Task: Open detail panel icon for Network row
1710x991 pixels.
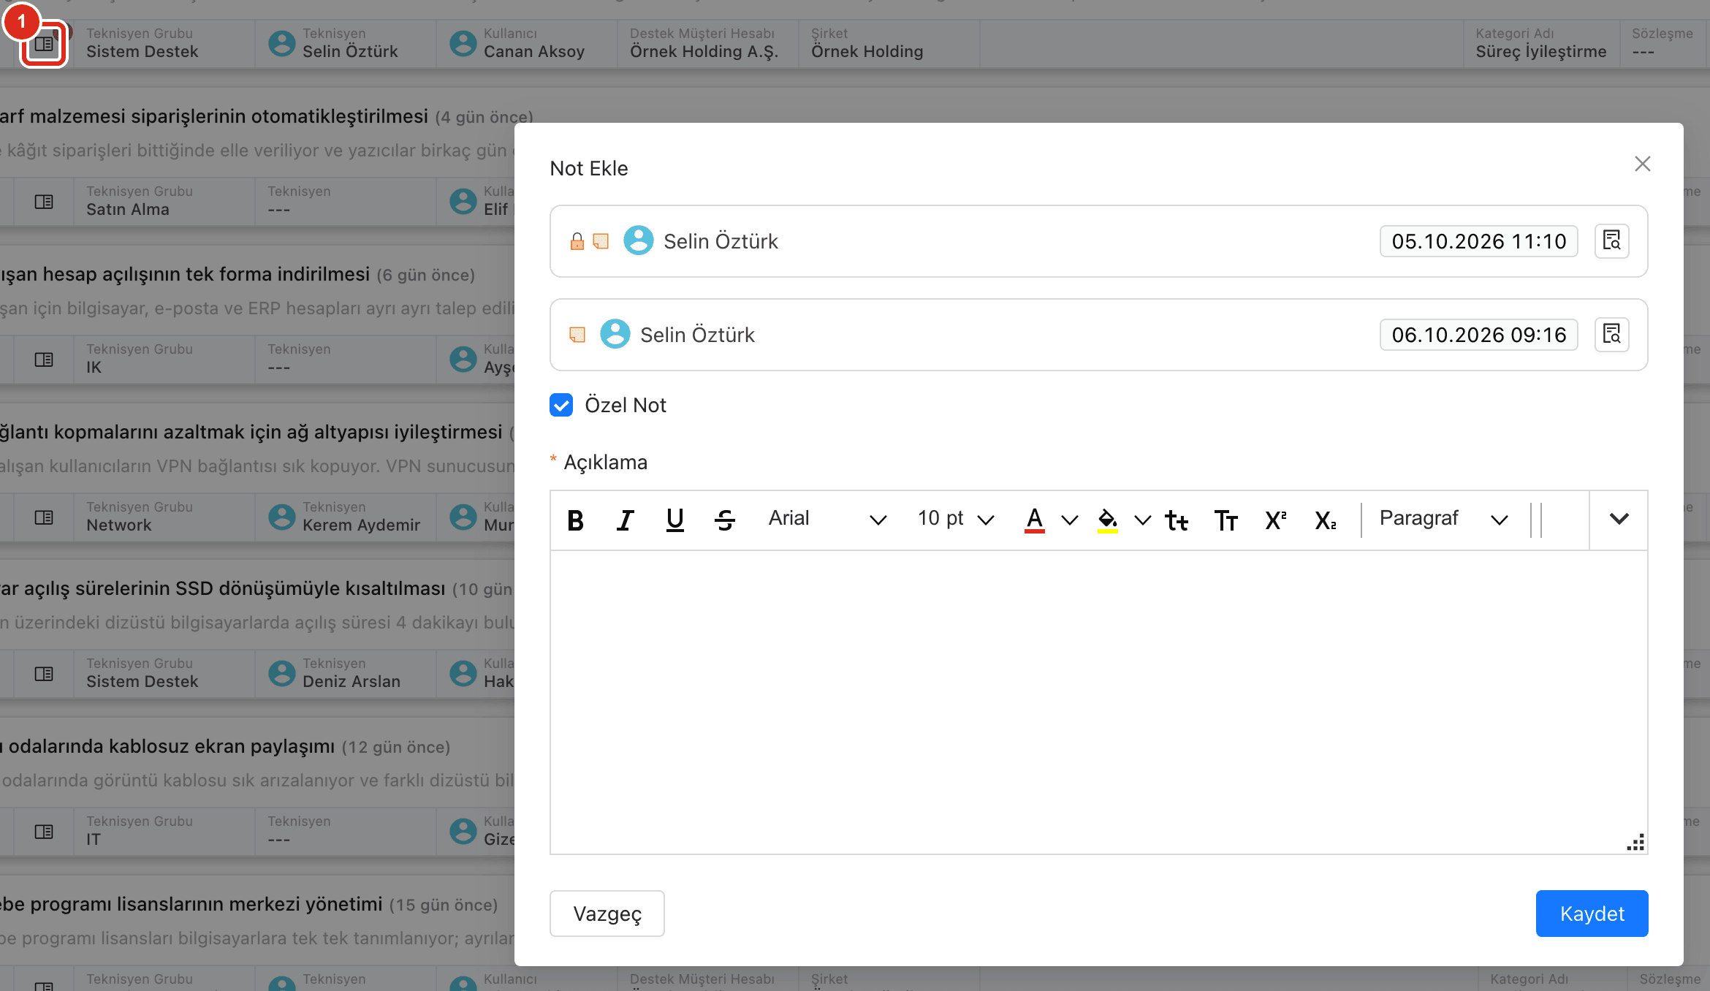Action: click(44, 517)
